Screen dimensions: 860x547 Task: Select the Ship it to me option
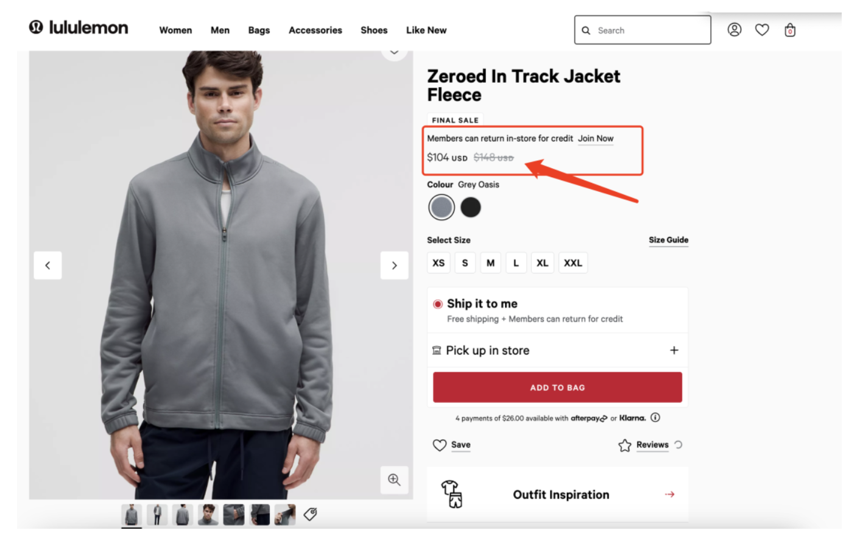pyautogui.click(x=438, y=304)
